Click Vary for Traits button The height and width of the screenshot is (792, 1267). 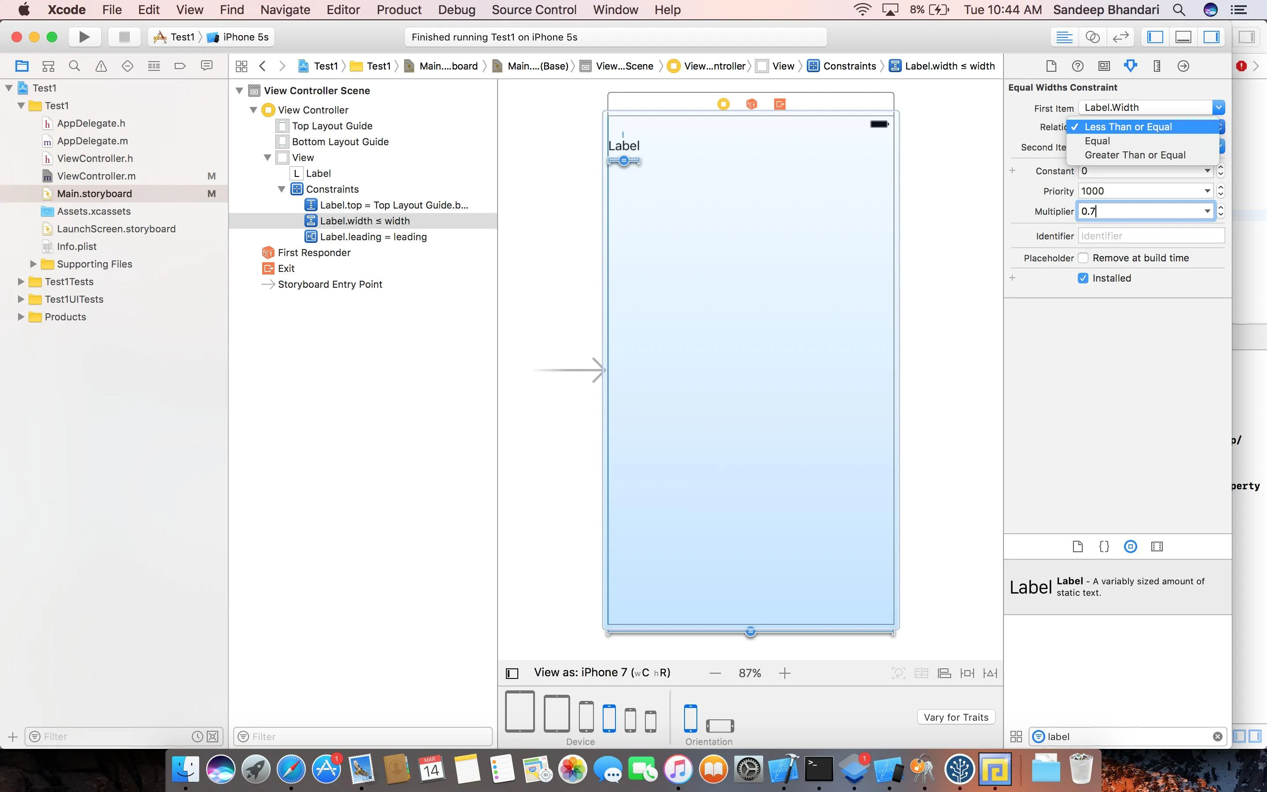click(x=956, y=717)
